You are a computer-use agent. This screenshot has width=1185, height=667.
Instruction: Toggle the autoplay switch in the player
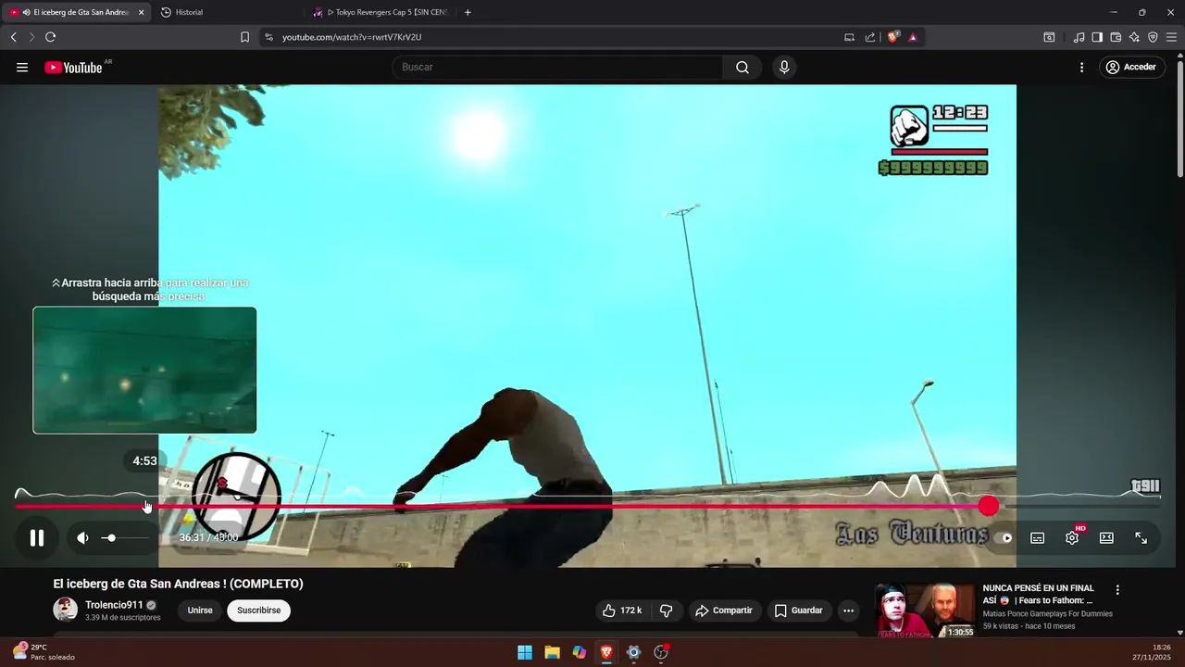(1004, 538)
